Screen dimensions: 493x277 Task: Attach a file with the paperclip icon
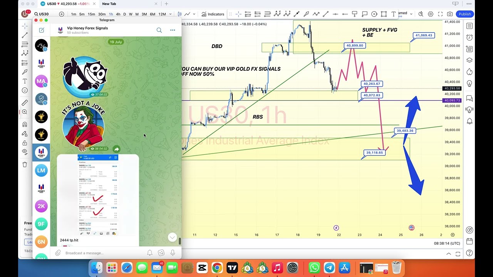tap(58, 253)
